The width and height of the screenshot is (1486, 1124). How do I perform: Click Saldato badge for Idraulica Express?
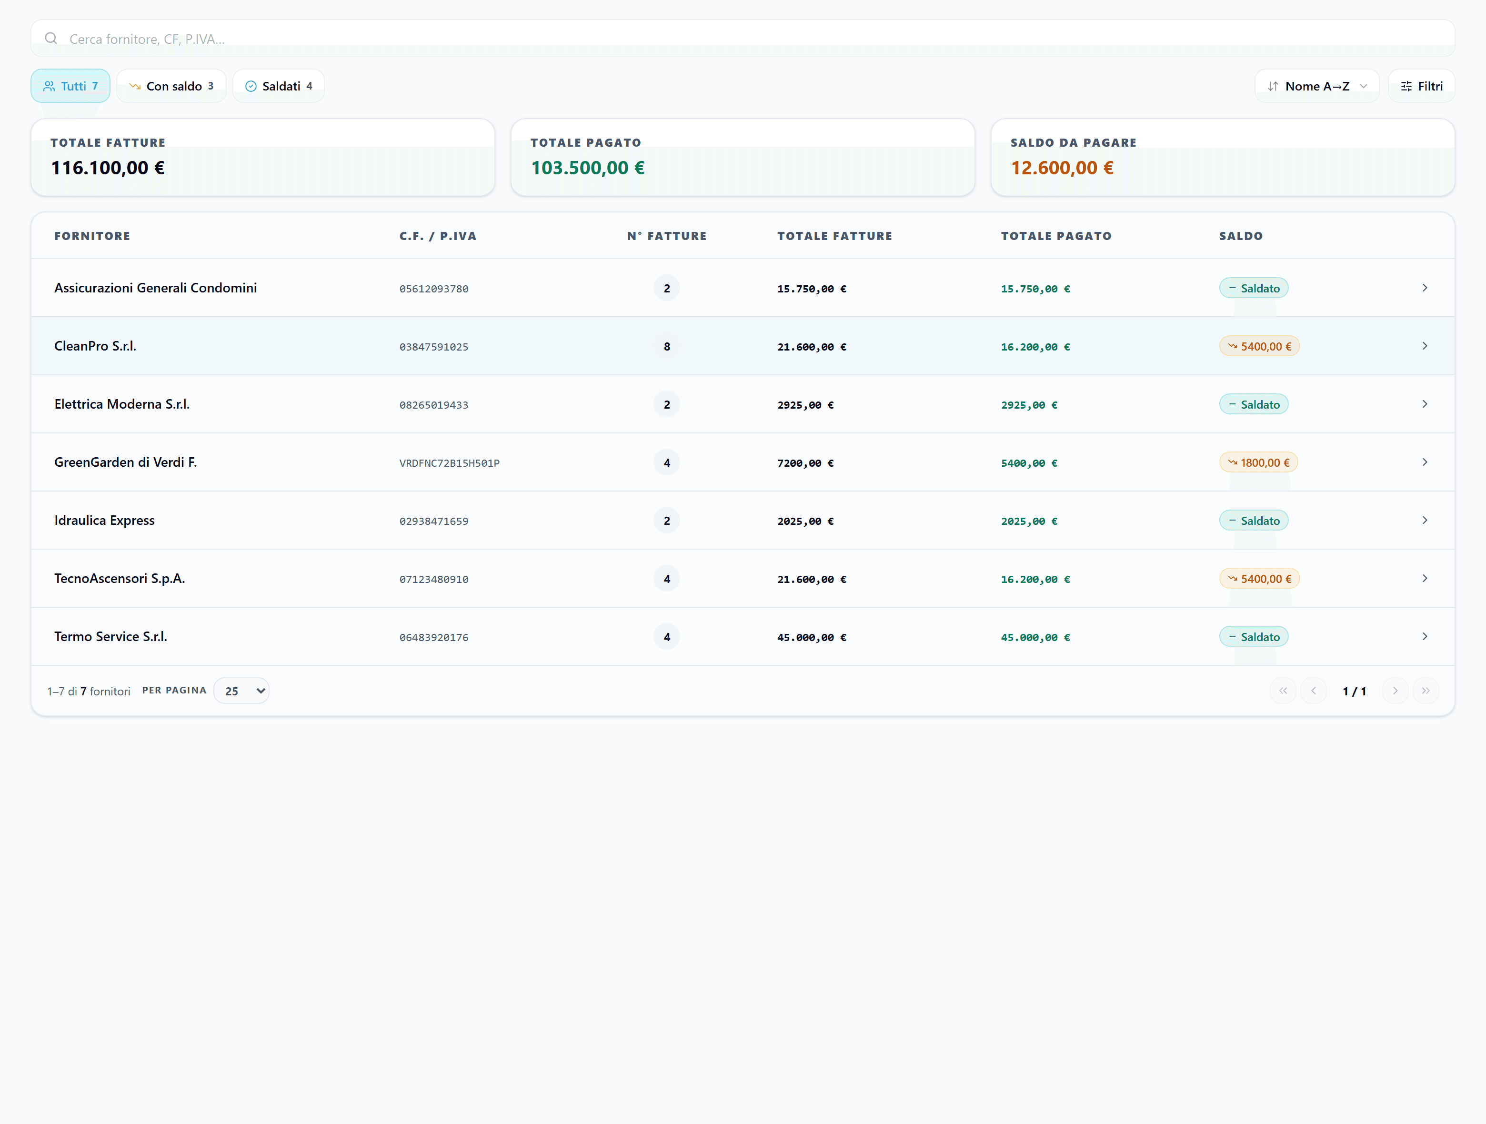pyautogui.click(x=1254, y=521)
